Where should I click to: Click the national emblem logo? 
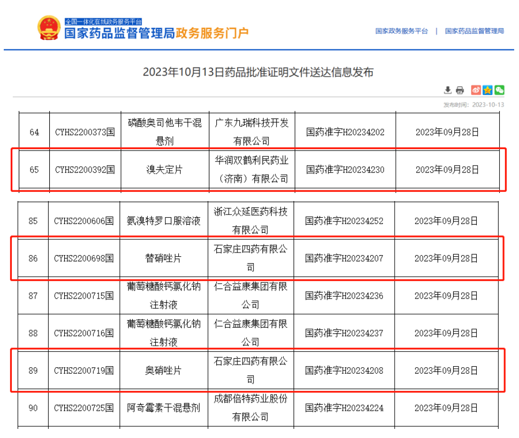[49, 28]
